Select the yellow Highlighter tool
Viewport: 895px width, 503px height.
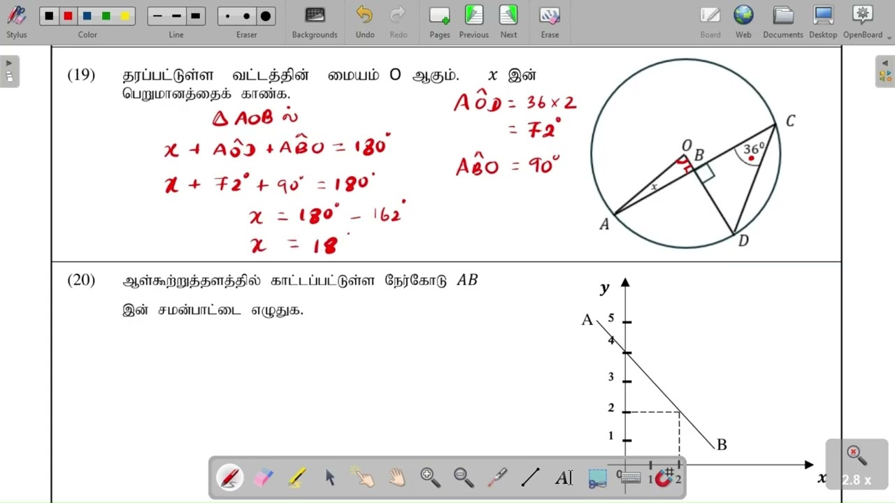click(296, 478)
